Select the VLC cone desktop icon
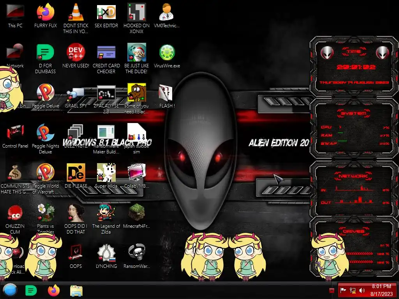 pyautogui.click(x=76, y=12)
